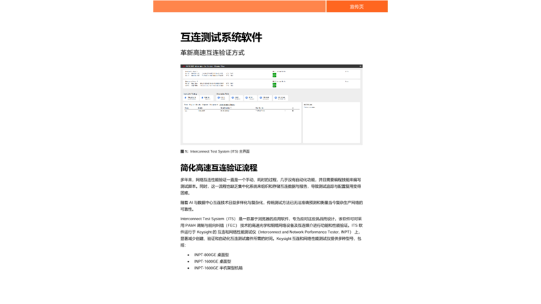541x304 pixels.
Task: Click the paragraph beginning Interconnect Test System（ITS）
Action: point(272,232)
